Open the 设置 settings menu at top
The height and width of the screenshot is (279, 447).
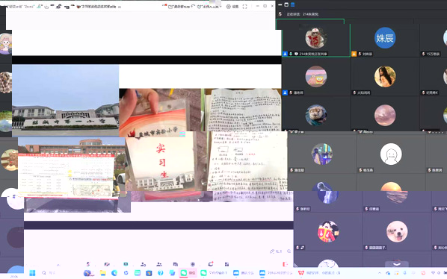(x=232, y=7)
